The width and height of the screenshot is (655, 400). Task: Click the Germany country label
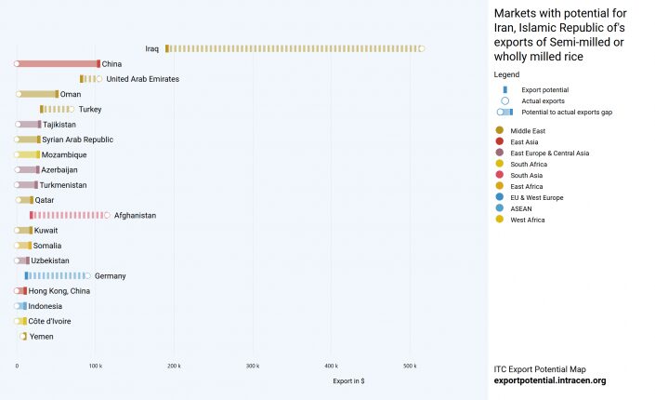[110, 276]
